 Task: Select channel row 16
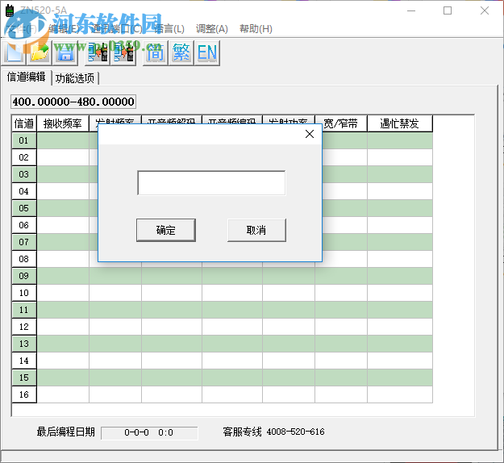[23, 394]
